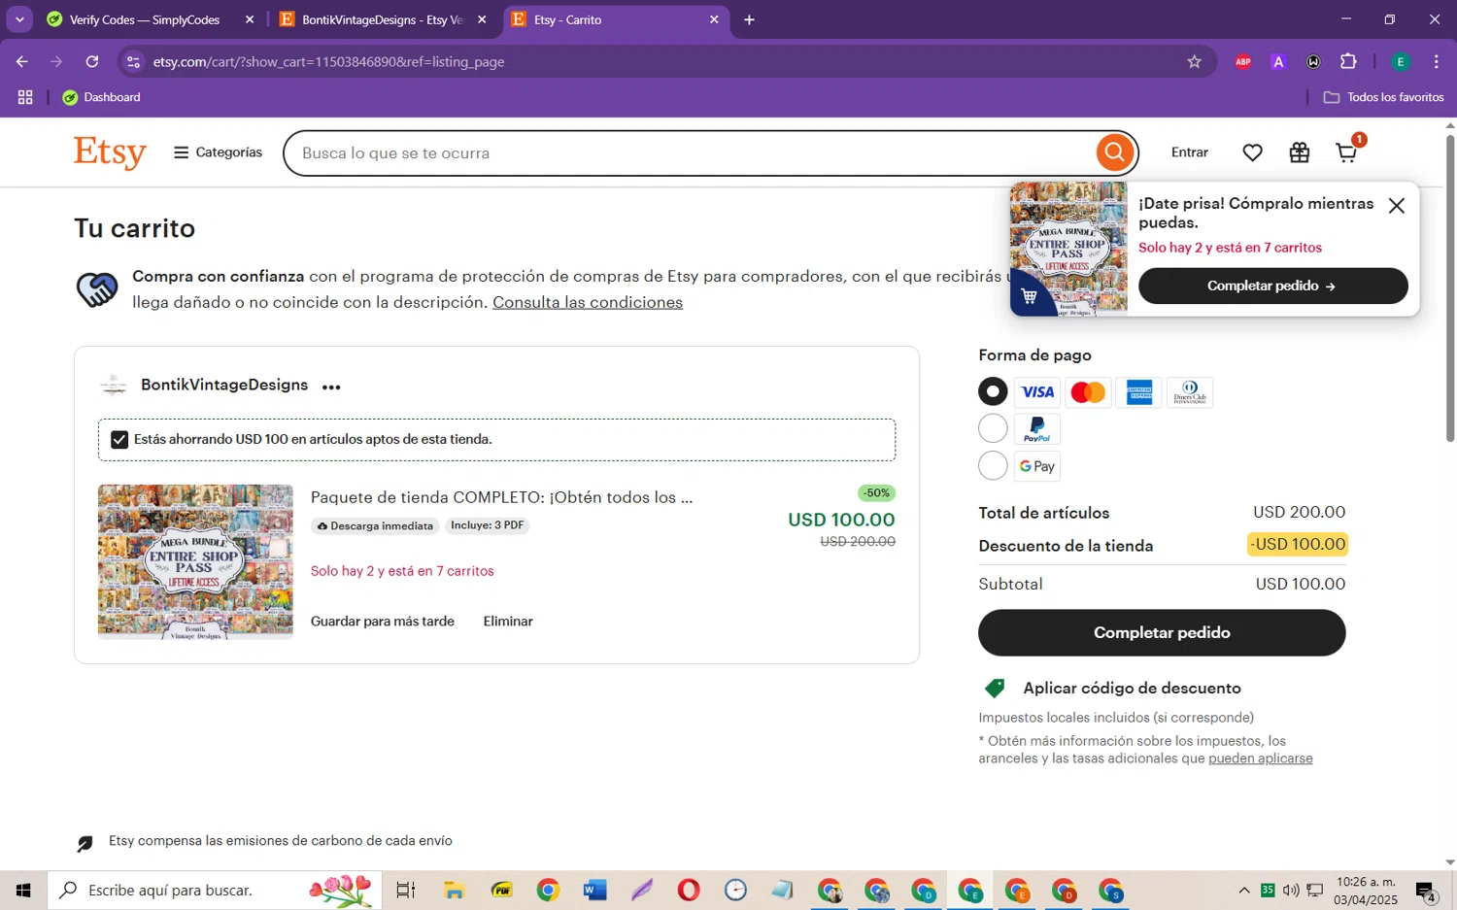The width and height of the screenshot is (1457, 910).
Task: Select the PayPal payment radio
Action: (x=993, y=428)
